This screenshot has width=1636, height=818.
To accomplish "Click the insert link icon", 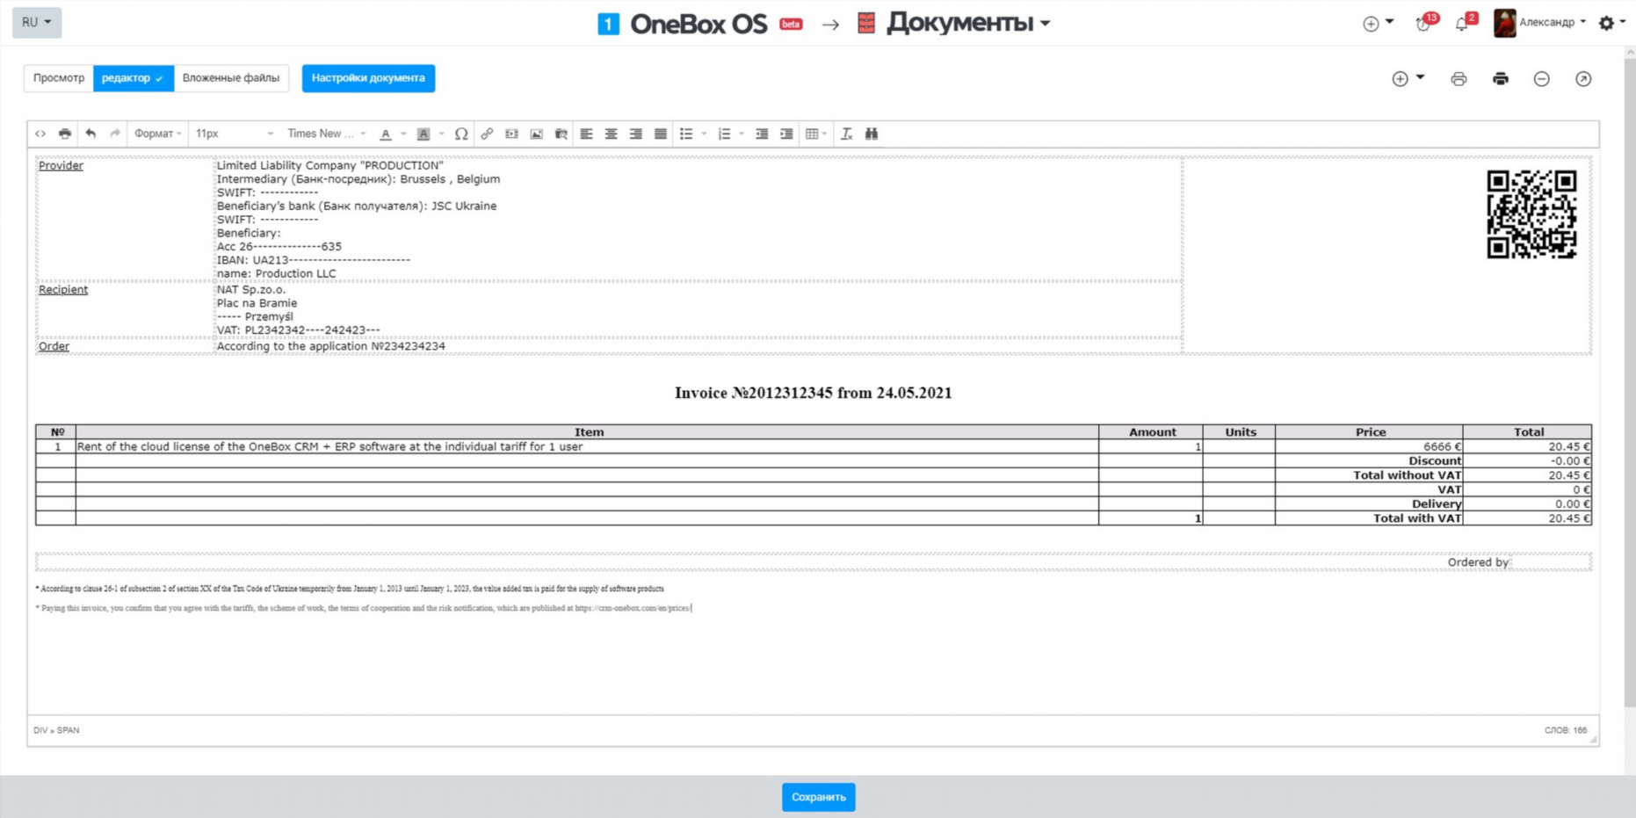I will [488, 134].
